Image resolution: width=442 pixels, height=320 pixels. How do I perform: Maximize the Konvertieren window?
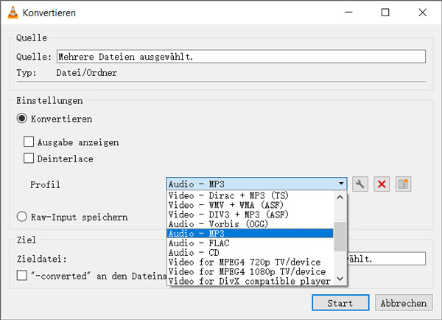385,13
